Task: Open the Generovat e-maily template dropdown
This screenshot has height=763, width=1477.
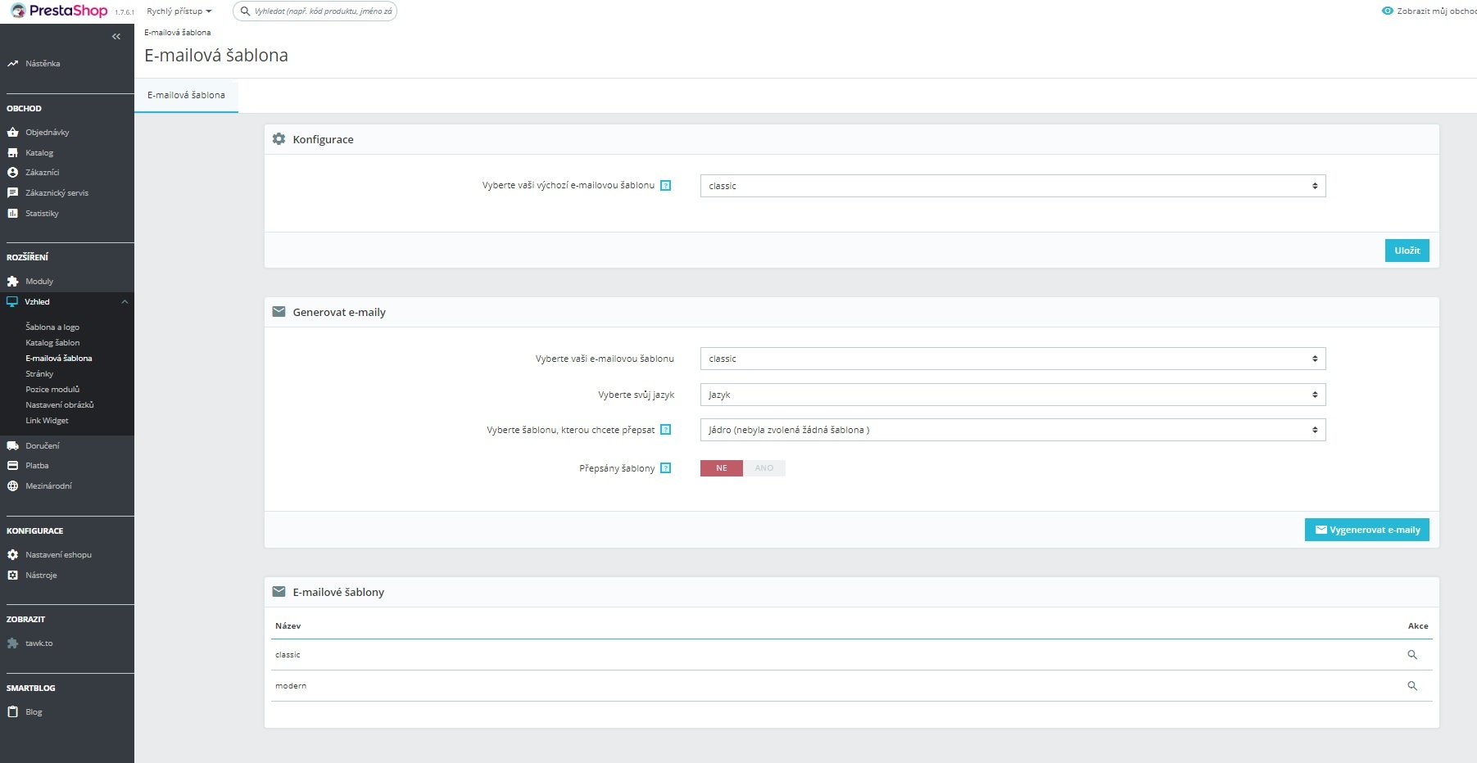Action: (1013, 359)
